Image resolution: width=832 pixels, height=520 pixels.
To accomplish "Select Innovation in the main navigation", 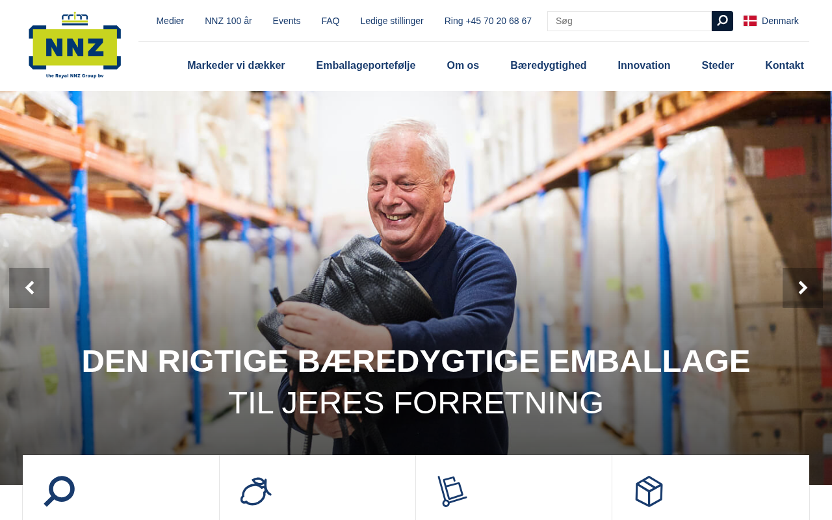I will coord(644,66).
